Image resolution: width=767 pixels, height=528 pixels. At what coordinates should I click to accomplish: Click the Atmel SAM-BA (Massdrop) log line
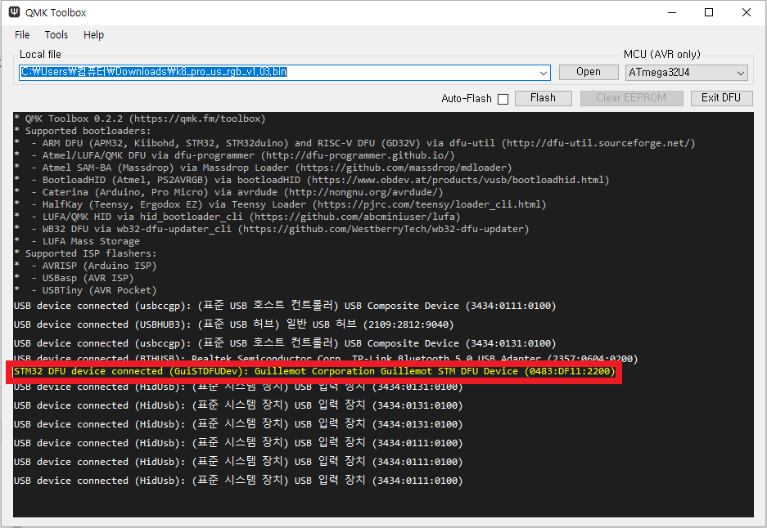click(x=263, y=168)
